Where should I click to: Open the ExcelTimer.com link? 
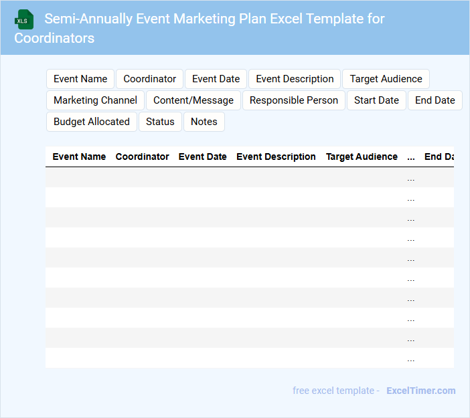coord(420,391)
